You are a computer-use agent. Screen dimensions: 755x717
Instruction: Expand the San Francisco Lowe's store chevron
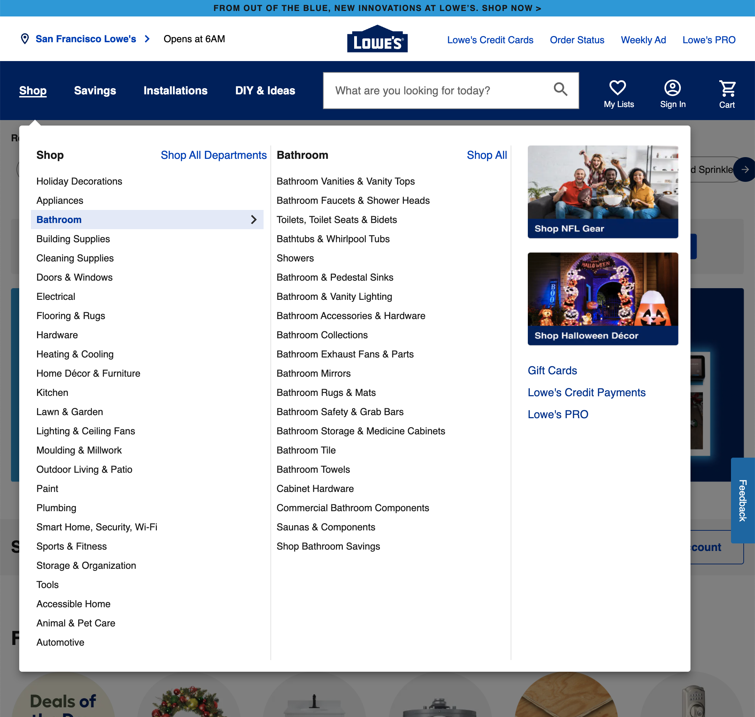pyautogui.click(x=147, y=39)
